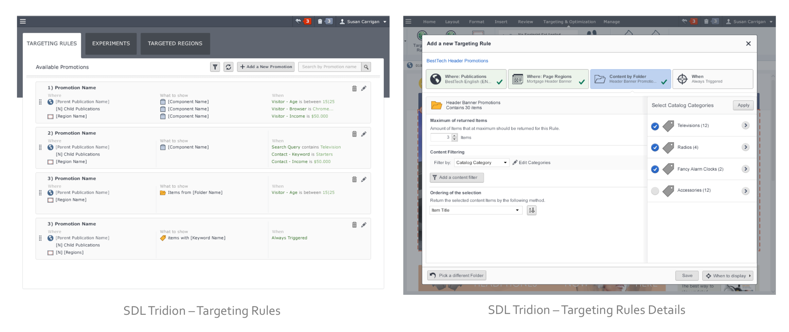Open hamburger menu in Targeting Rules Details window
789x332 pixels.
[408, 21]
